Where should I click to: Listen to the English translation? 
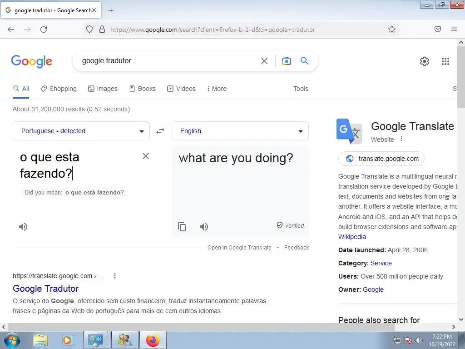click(x=204, y=227)
